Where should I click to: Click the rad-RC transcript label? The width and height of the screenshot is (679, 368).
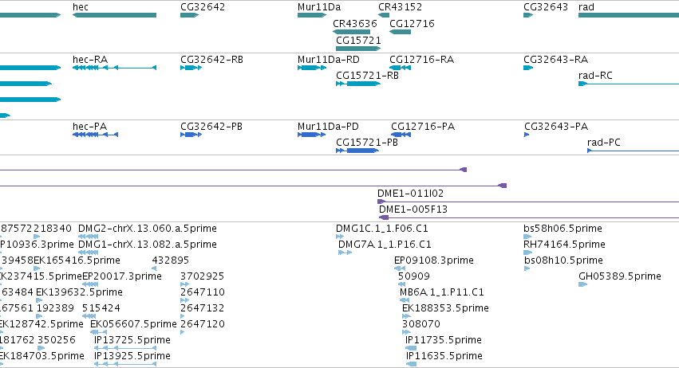[x=595, y=75]
